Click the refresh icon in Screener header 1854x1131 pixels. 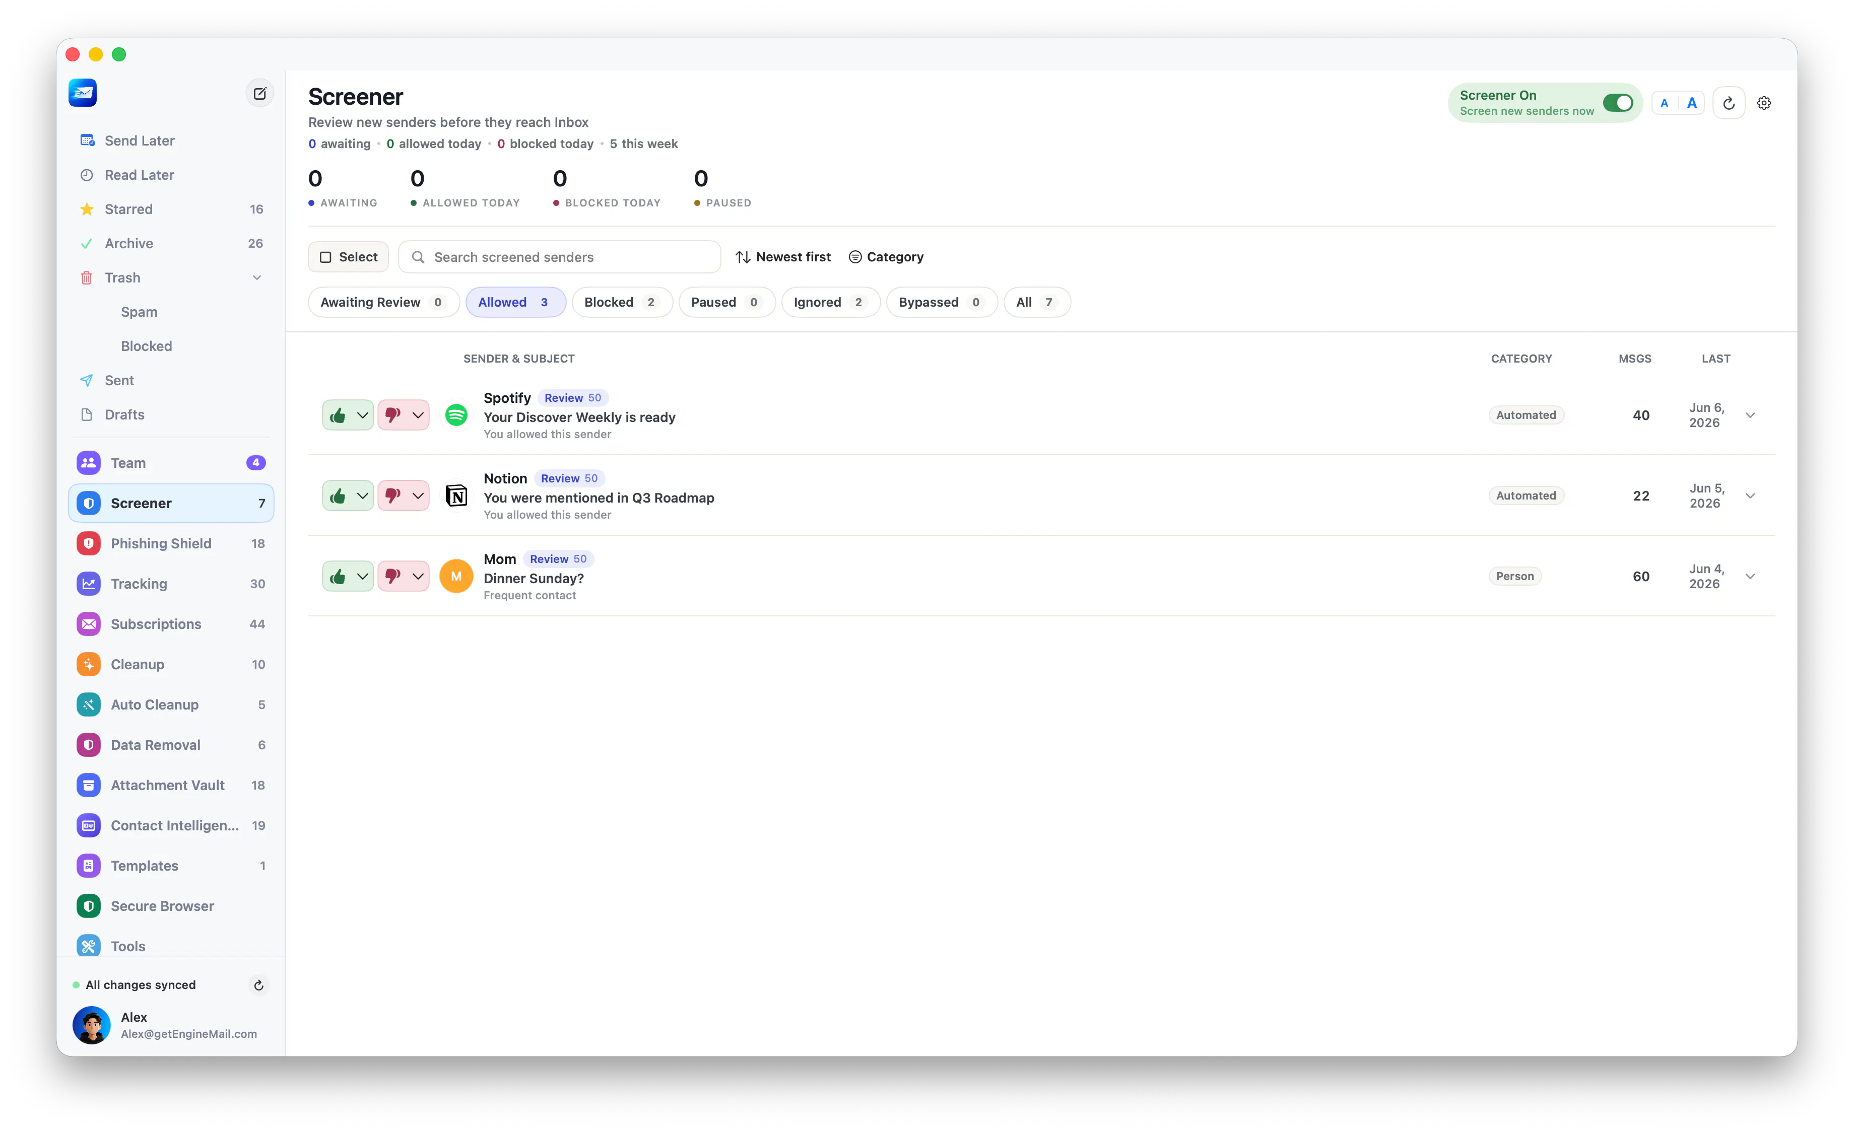point(1729,103)
